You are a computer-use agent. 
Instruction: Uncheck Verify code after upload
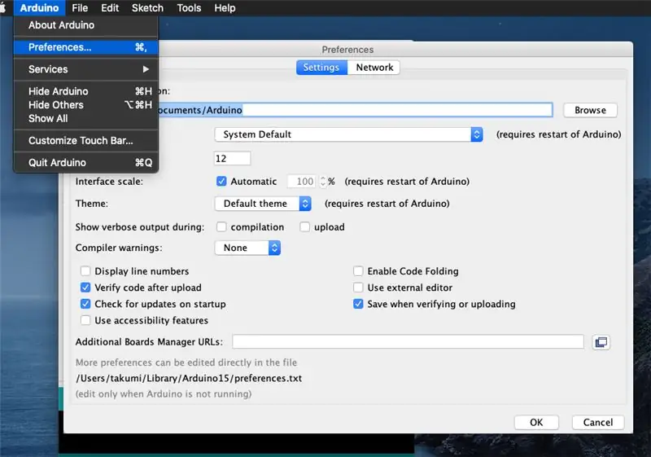[85, 288]
